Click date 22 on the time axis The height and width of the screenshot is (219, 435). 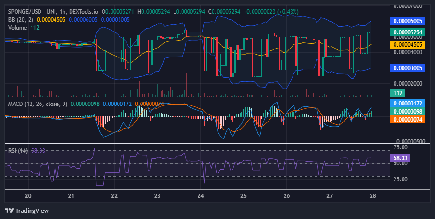point(114,195)
